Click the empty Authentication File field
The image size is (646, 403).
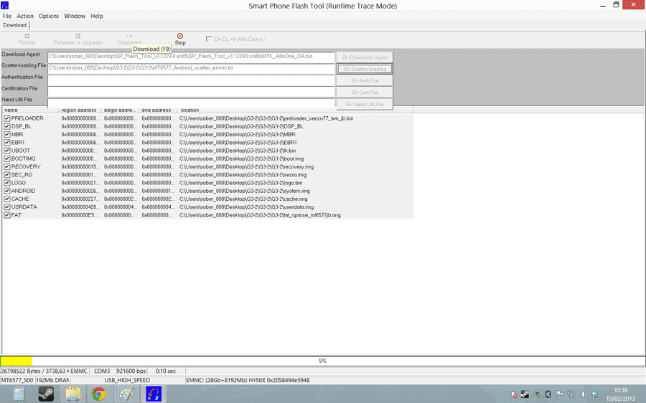191,80
